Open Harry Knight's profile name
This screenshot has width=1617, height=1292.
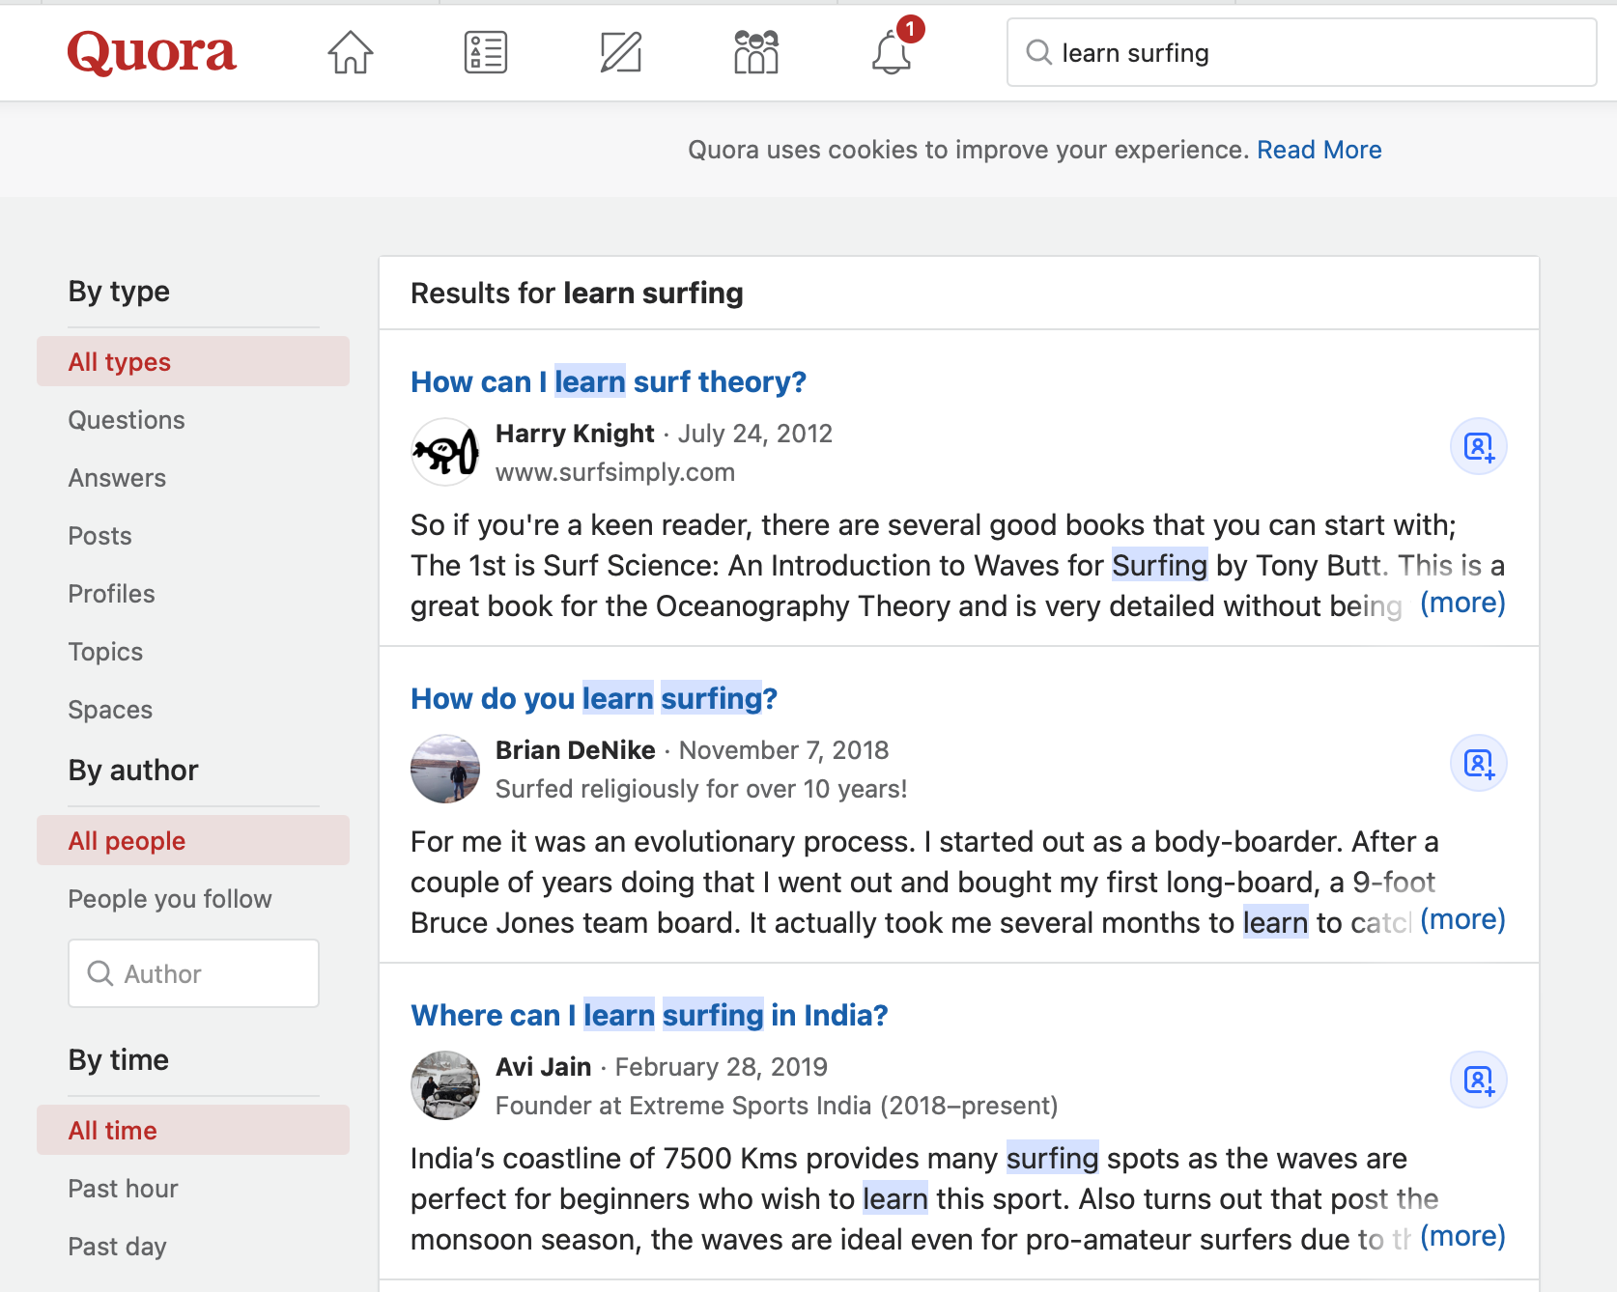(x=575, y=434)
